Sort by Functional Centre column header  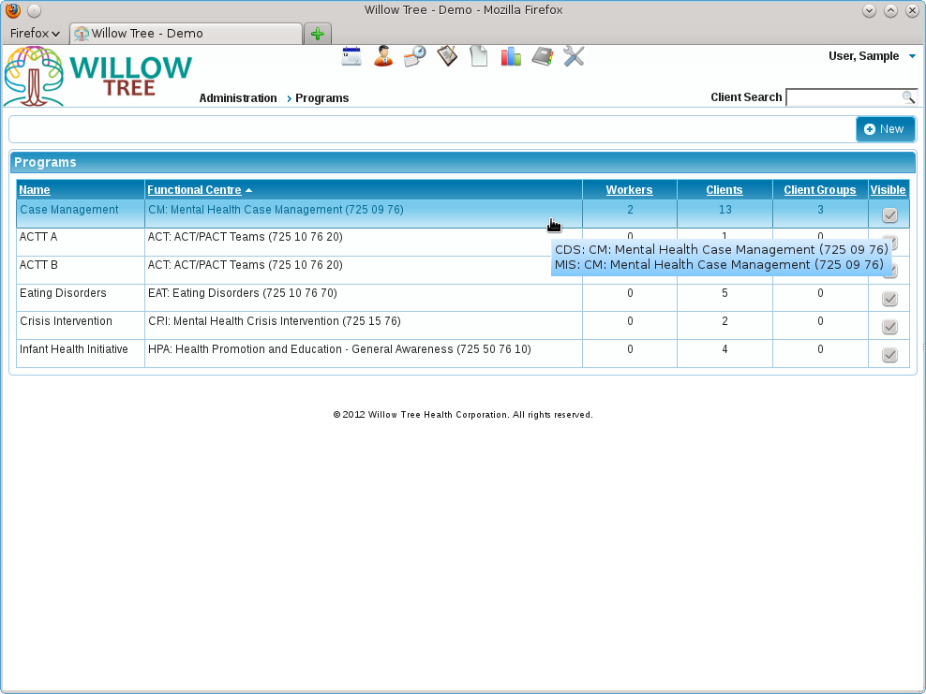[194, 190]
